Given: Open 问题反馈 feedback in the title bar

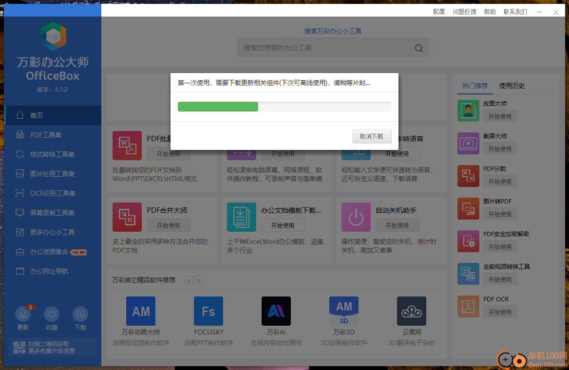Looking at the screenshot, I should (x=464, y=12).
